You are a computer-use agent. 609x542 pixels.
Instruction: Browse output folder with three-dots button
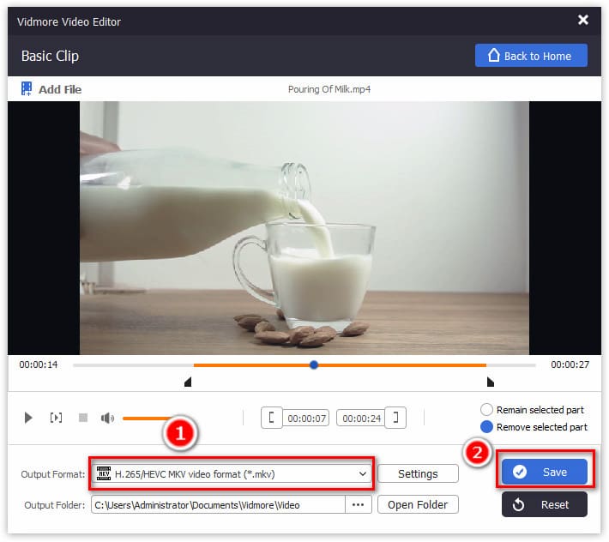click(x=358, y=505)
